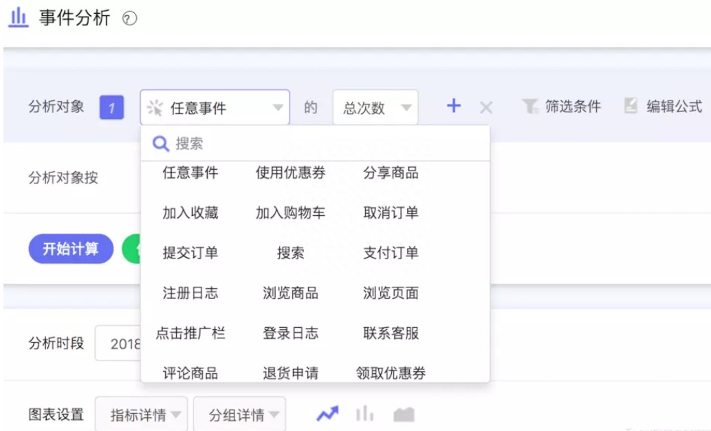The width and height of the screenshot is (711, 431).
Task: Click the event analysis bar chart logo
Action: click(19, 18)
